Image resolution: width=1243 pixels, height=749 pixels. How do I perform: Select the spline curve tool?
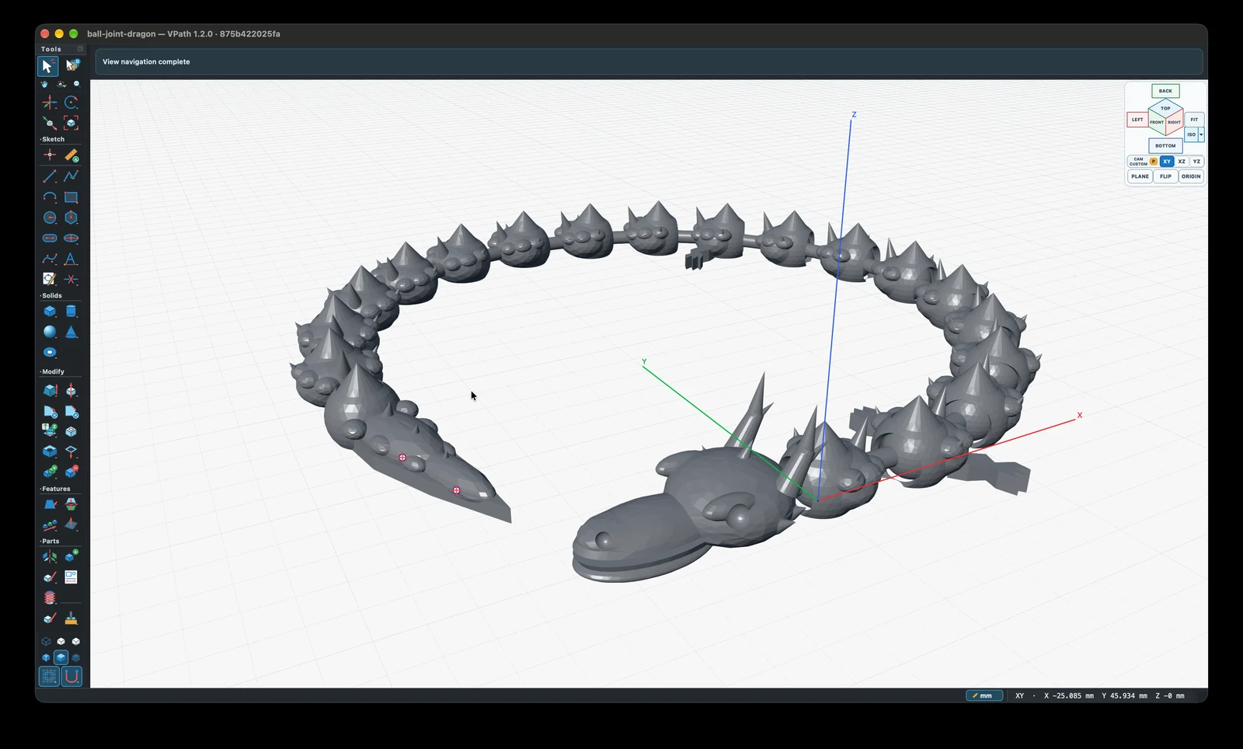(50, 259)
